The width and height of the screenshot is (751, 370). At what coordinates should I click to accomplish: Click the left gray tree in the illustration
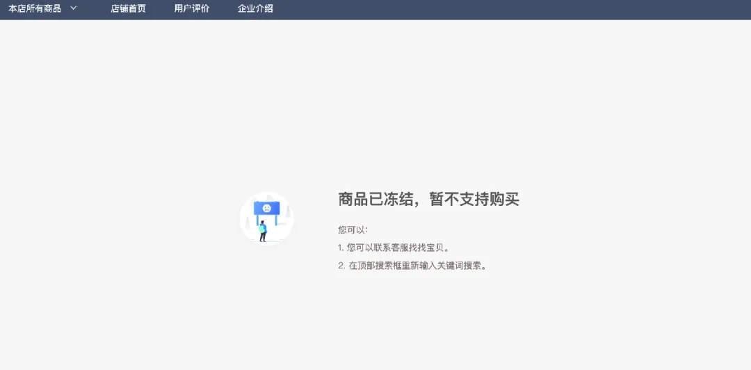coord(247,223)
